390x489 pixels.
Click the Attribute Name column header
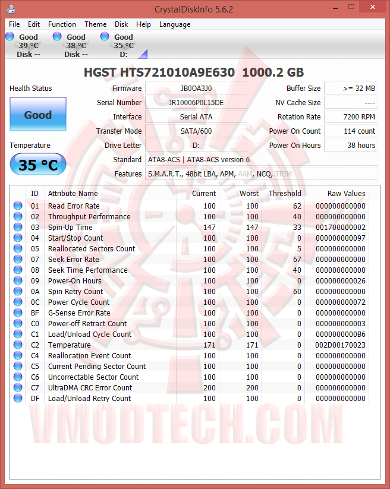[x=110, y=193]
